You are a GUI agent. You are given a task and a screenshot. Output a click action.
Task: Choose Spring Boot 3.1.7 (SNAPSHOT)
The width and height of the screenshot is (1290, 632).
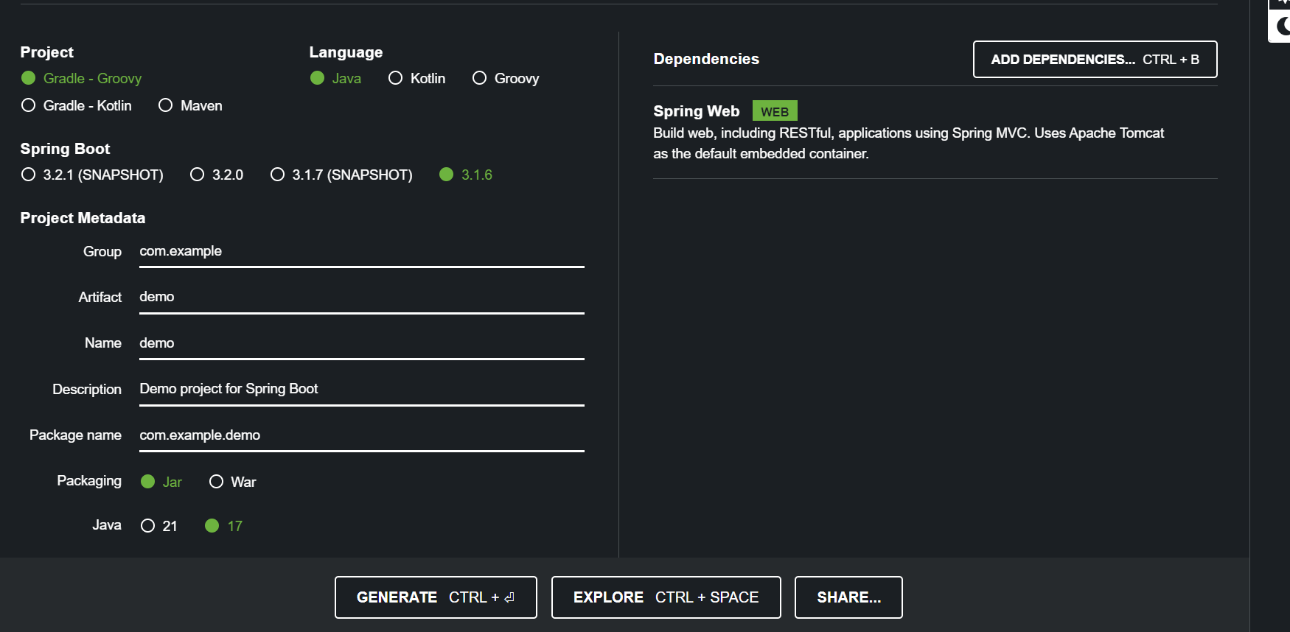(x=341, y=175)
